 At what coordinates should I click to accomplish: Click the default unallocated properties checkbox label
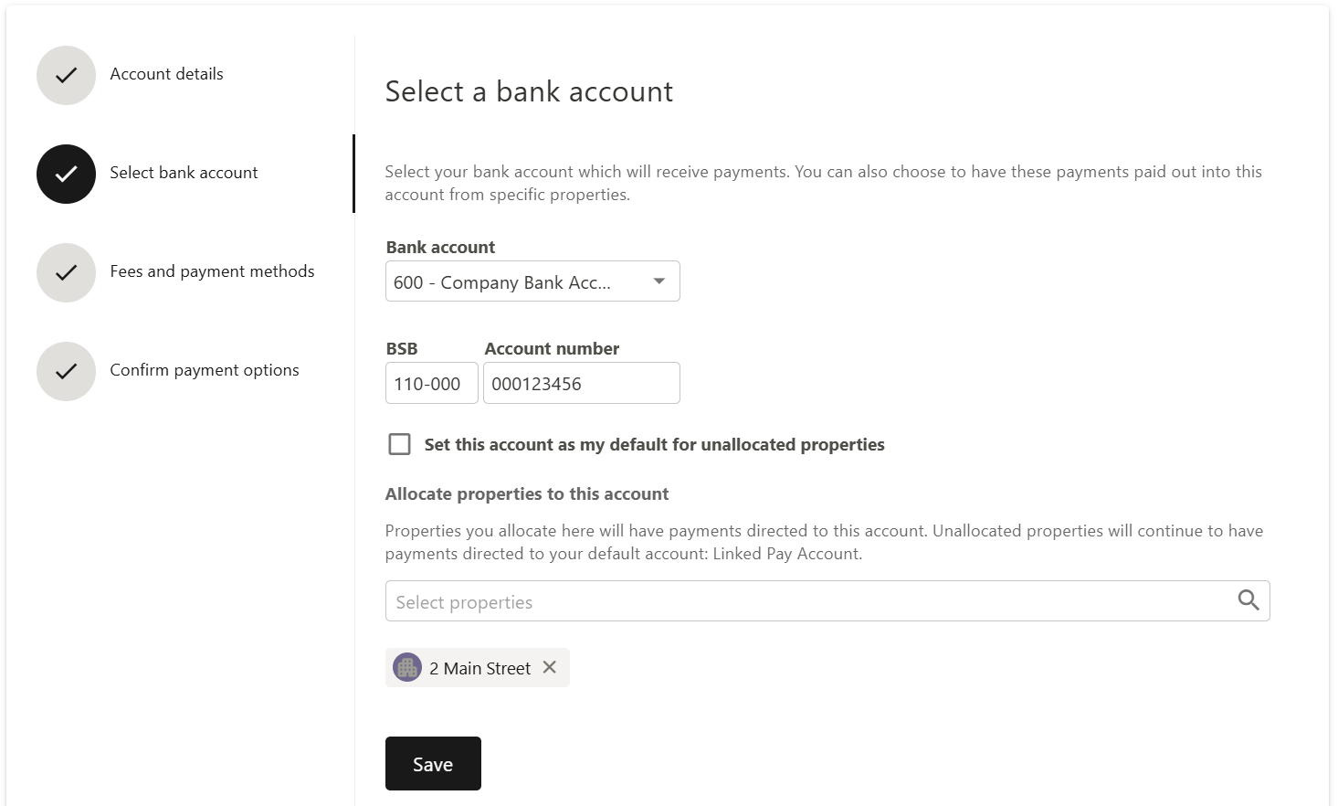pyautogui.click(x=654, y=445)
